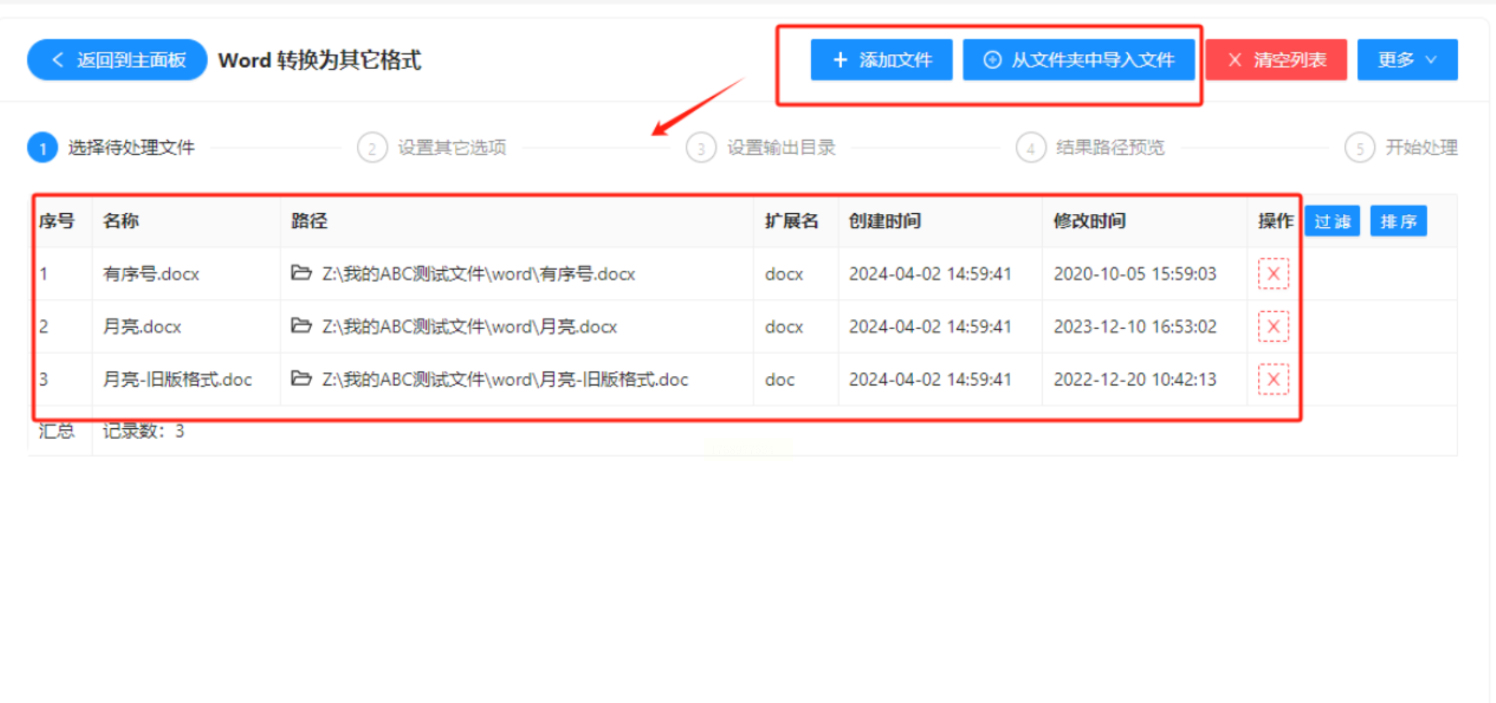Click the back arrow to return to 主面板

pyautogui.click(x=58, y=60)
